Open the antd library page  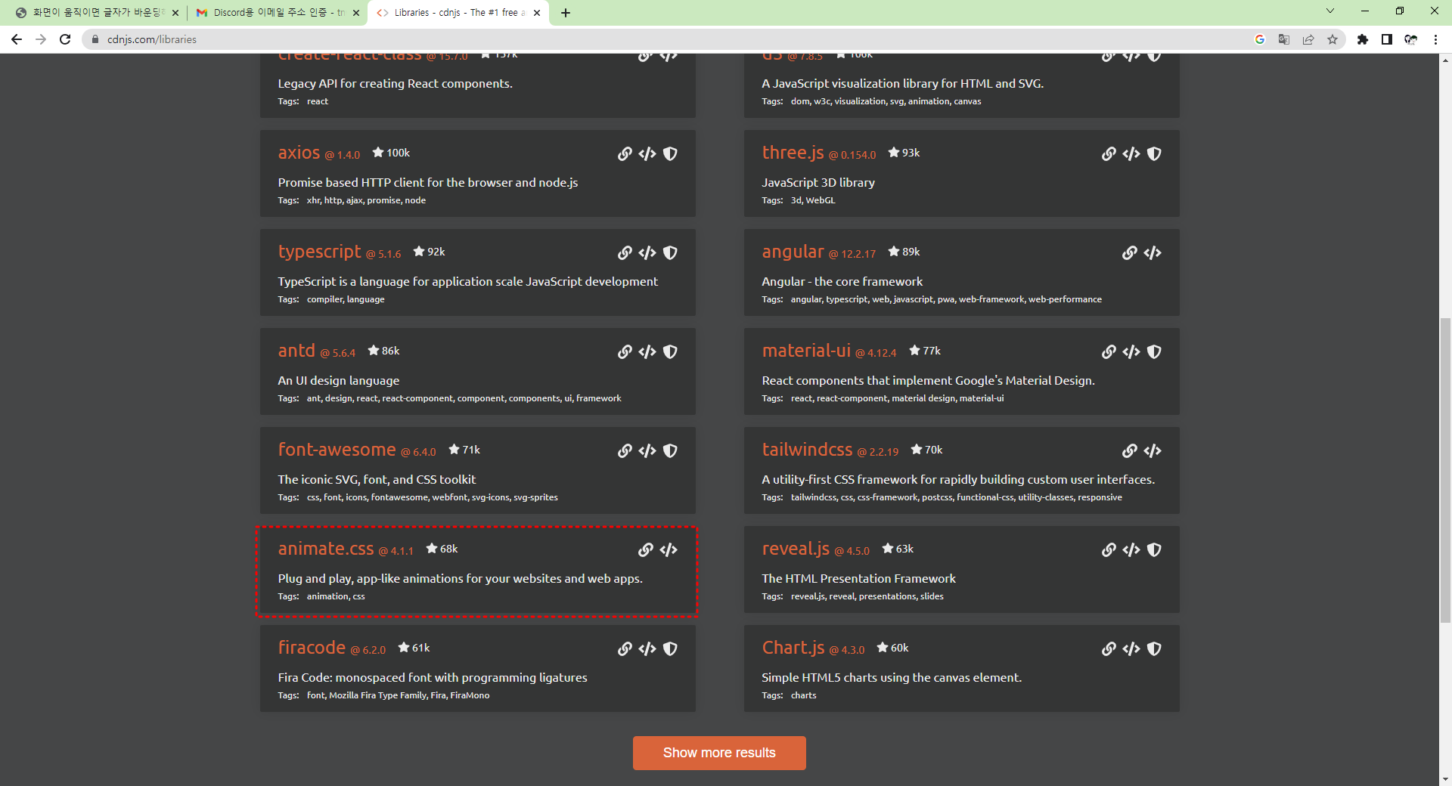296,351
